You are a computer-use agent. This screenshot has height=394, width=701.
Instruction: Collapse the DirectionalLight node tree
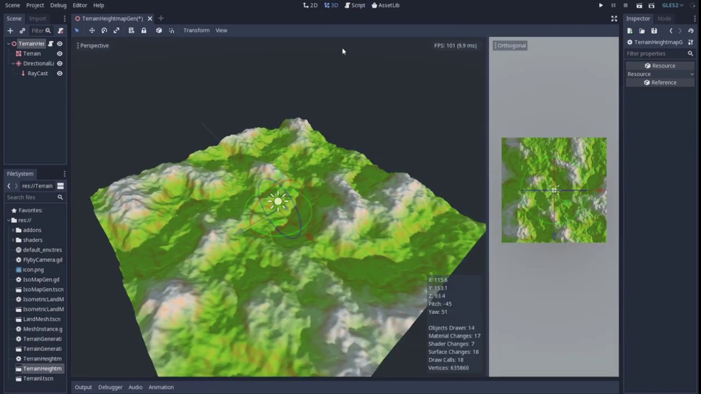pyautogui.click(x=13, y=63)
